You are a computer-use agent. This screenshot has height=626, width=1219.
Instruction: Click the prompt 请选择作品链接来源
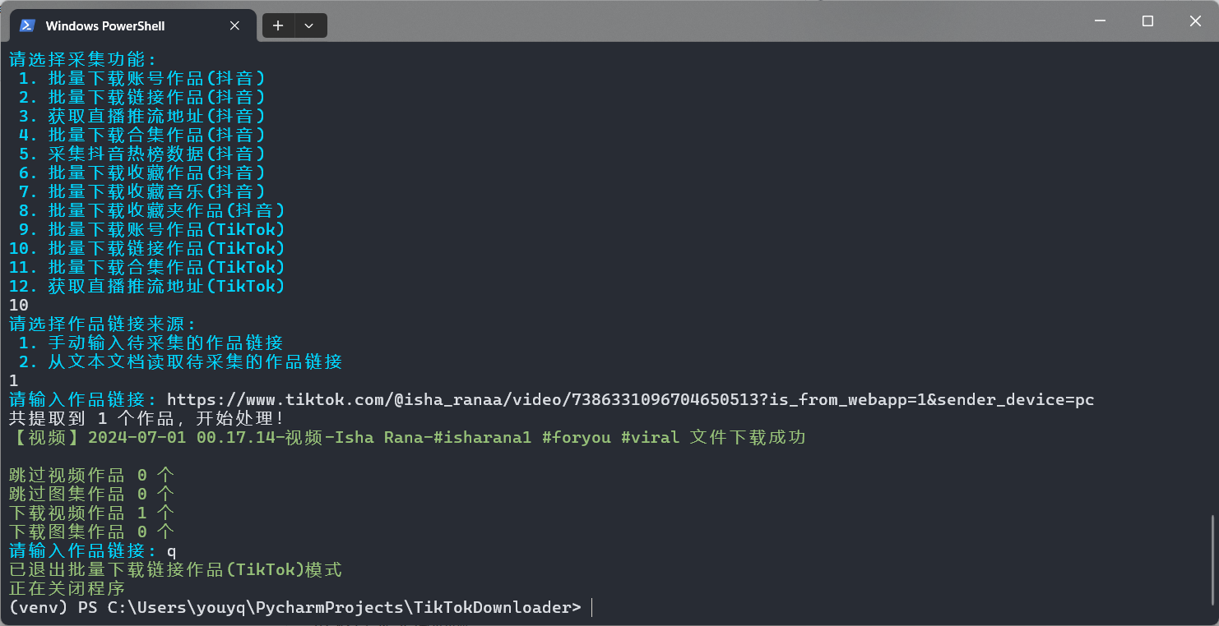(x=103, y=324)
